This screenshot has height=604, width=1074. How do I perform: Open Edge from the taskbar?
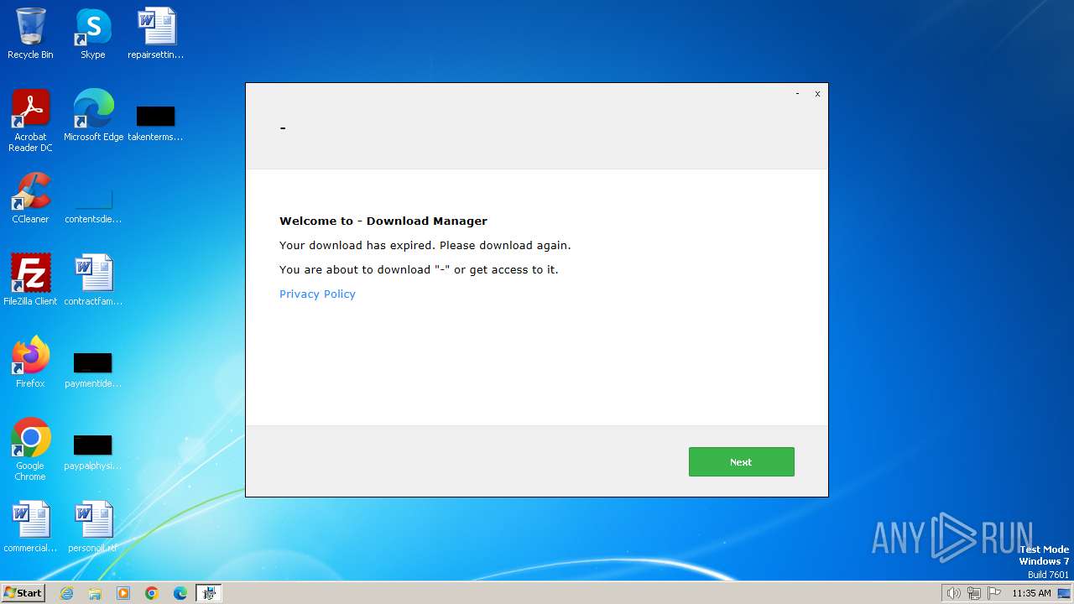[x=180, y=593]
